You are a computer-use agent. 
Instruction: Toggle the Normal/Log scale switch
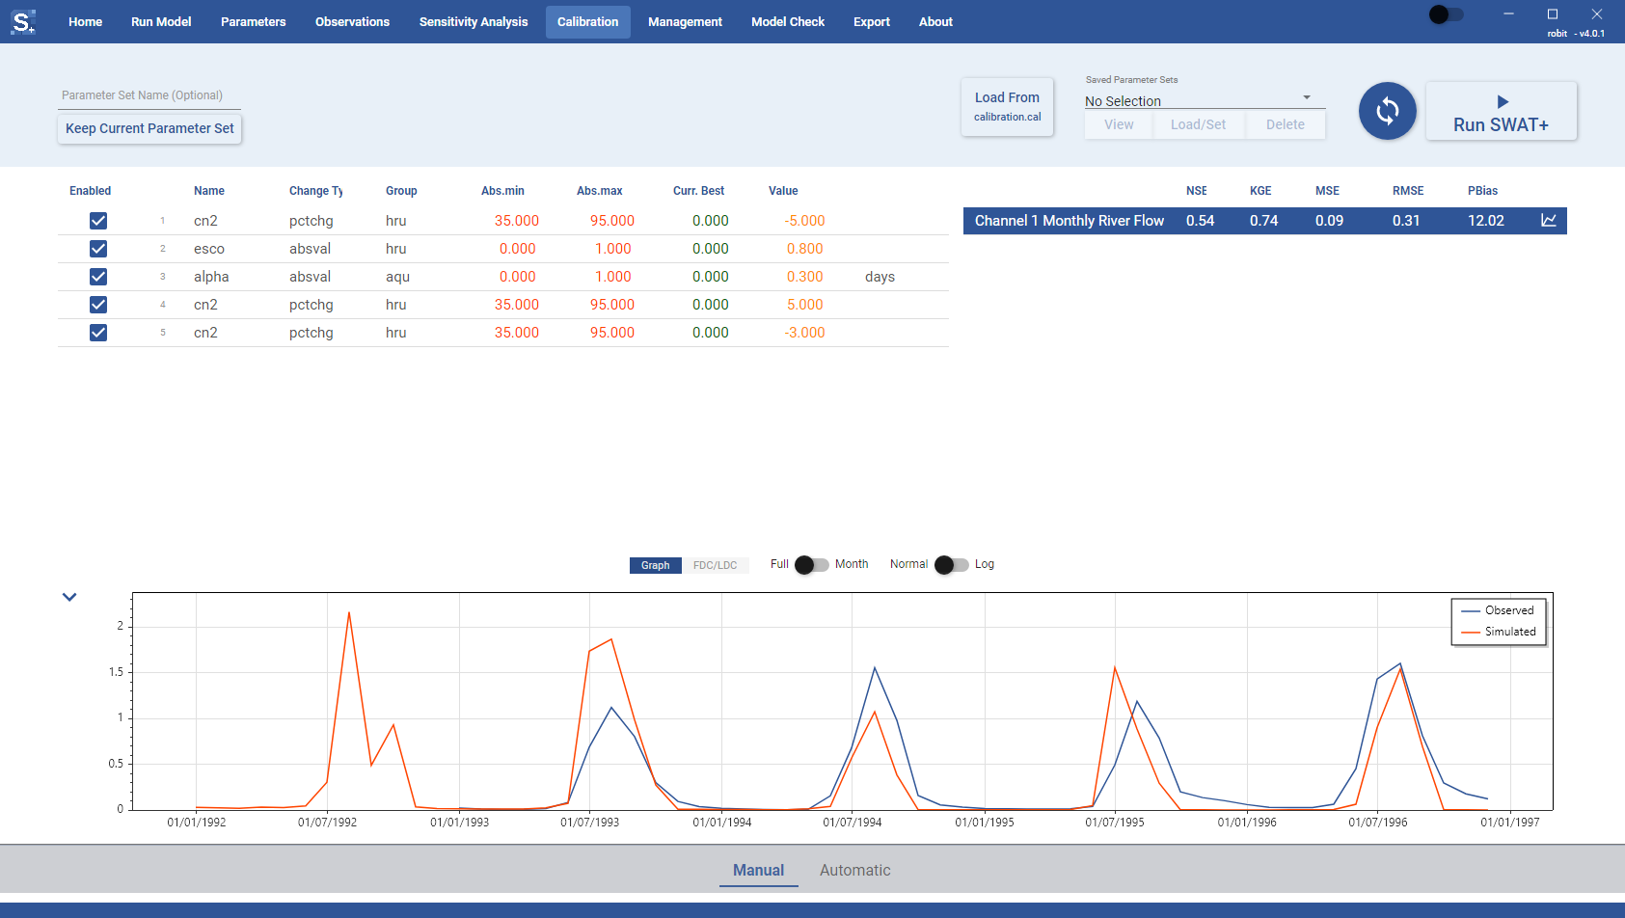pyautogui.click(x=952, y=565)
